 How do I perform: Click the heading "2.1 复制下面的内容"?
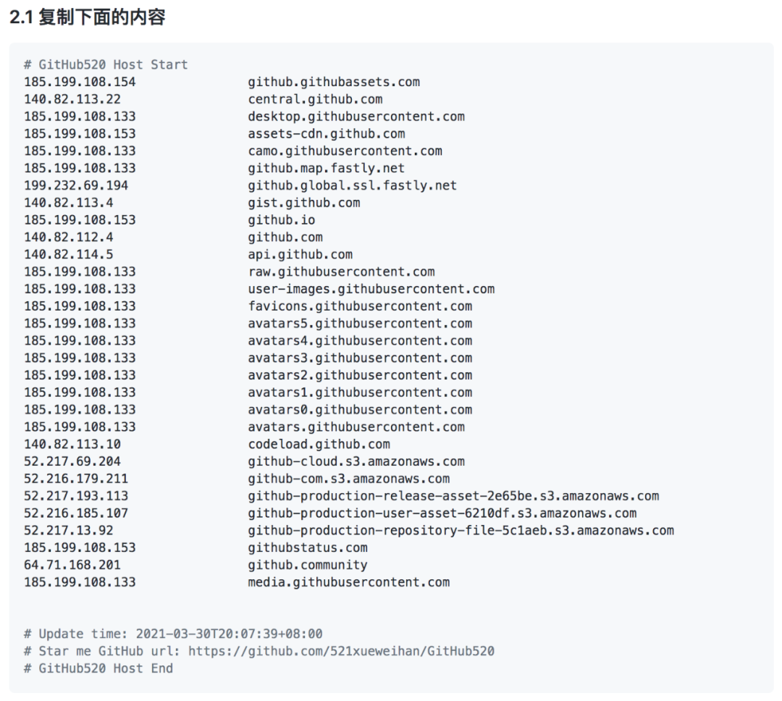click(x=88, y=17)
